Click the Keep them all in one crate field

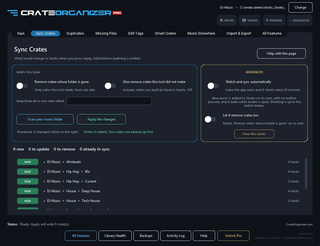[109, 101]
